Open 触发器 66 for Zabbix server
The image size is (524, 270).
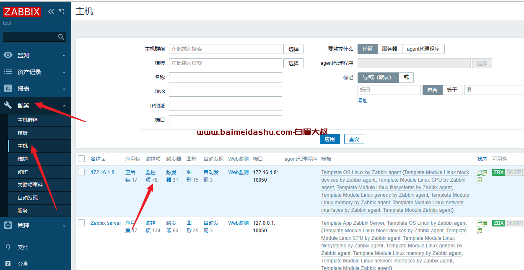coord(172,227)
